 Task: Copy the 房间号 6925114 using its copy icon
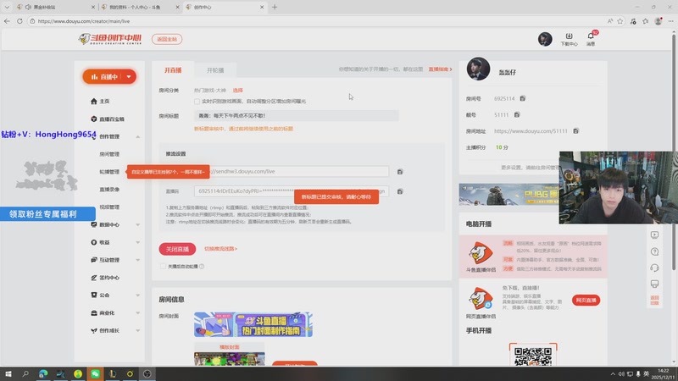click(x=523, y=99)
